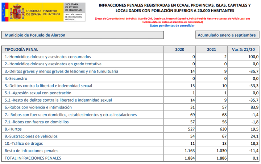Click the 2021 value '57' for Robos con violencia

click(224, 107)
